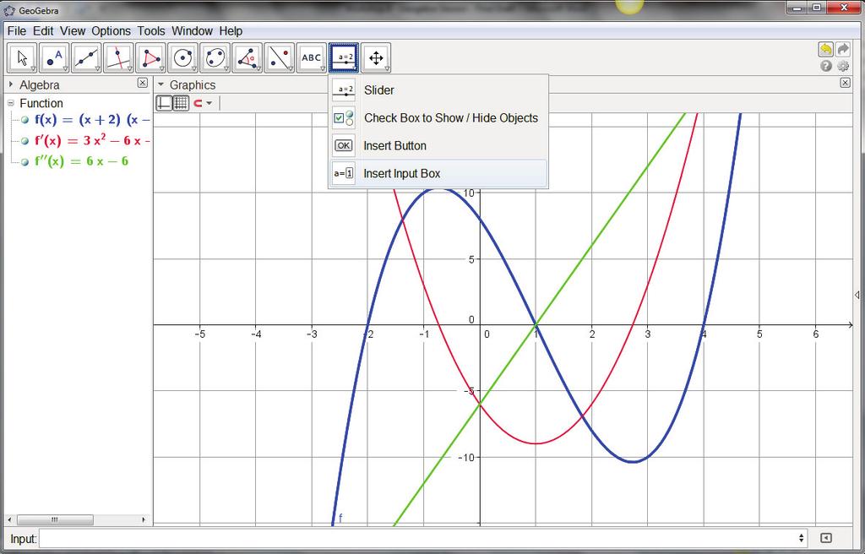The image size is (865, 554).
Task: Open the point capturing dropdown arrow
Action: 209,103
